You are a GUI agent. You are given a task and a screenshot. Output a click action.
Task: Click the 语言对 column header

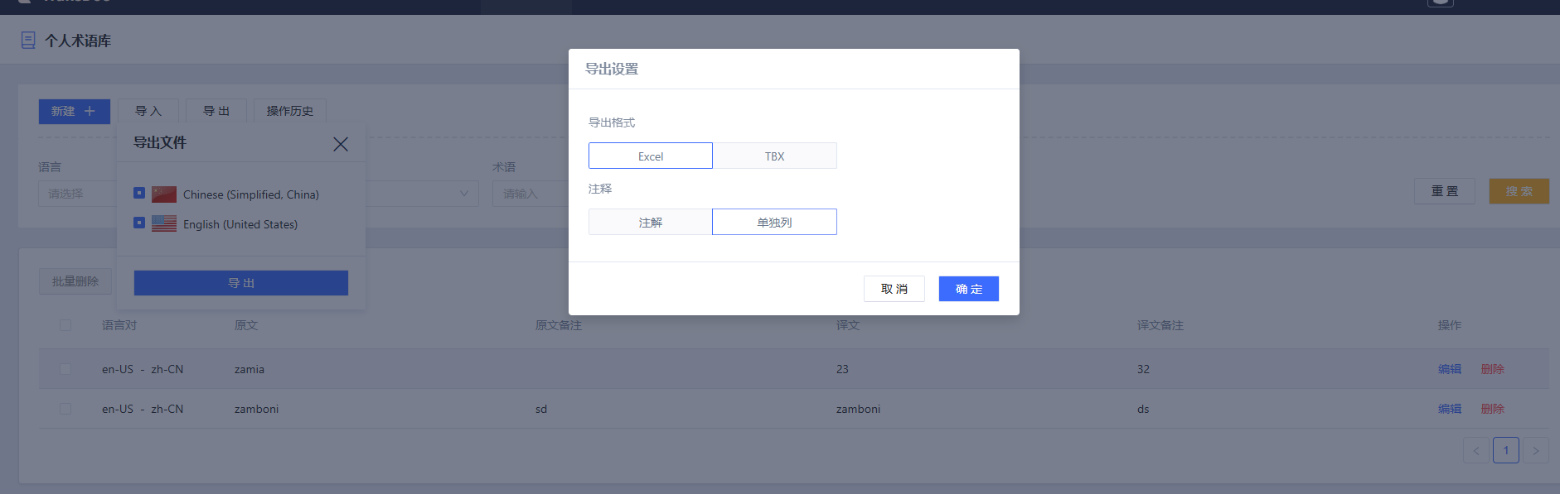119,325
